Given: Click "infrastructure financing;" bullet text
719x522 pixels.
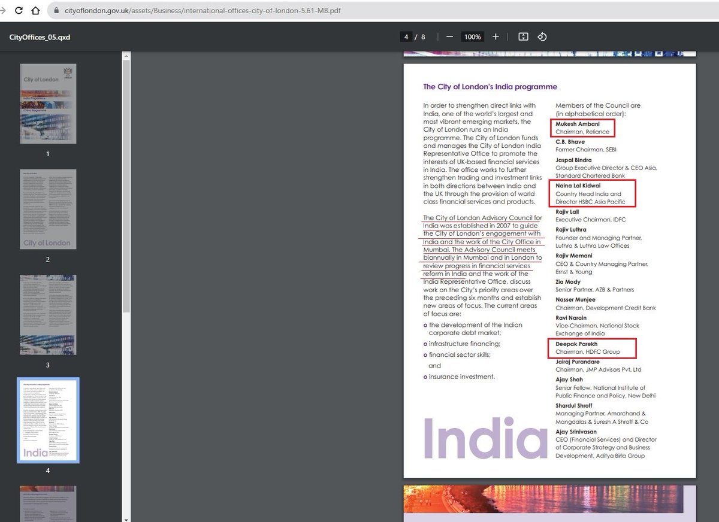Looking at the screenshot, I should [x=464, y=344].
